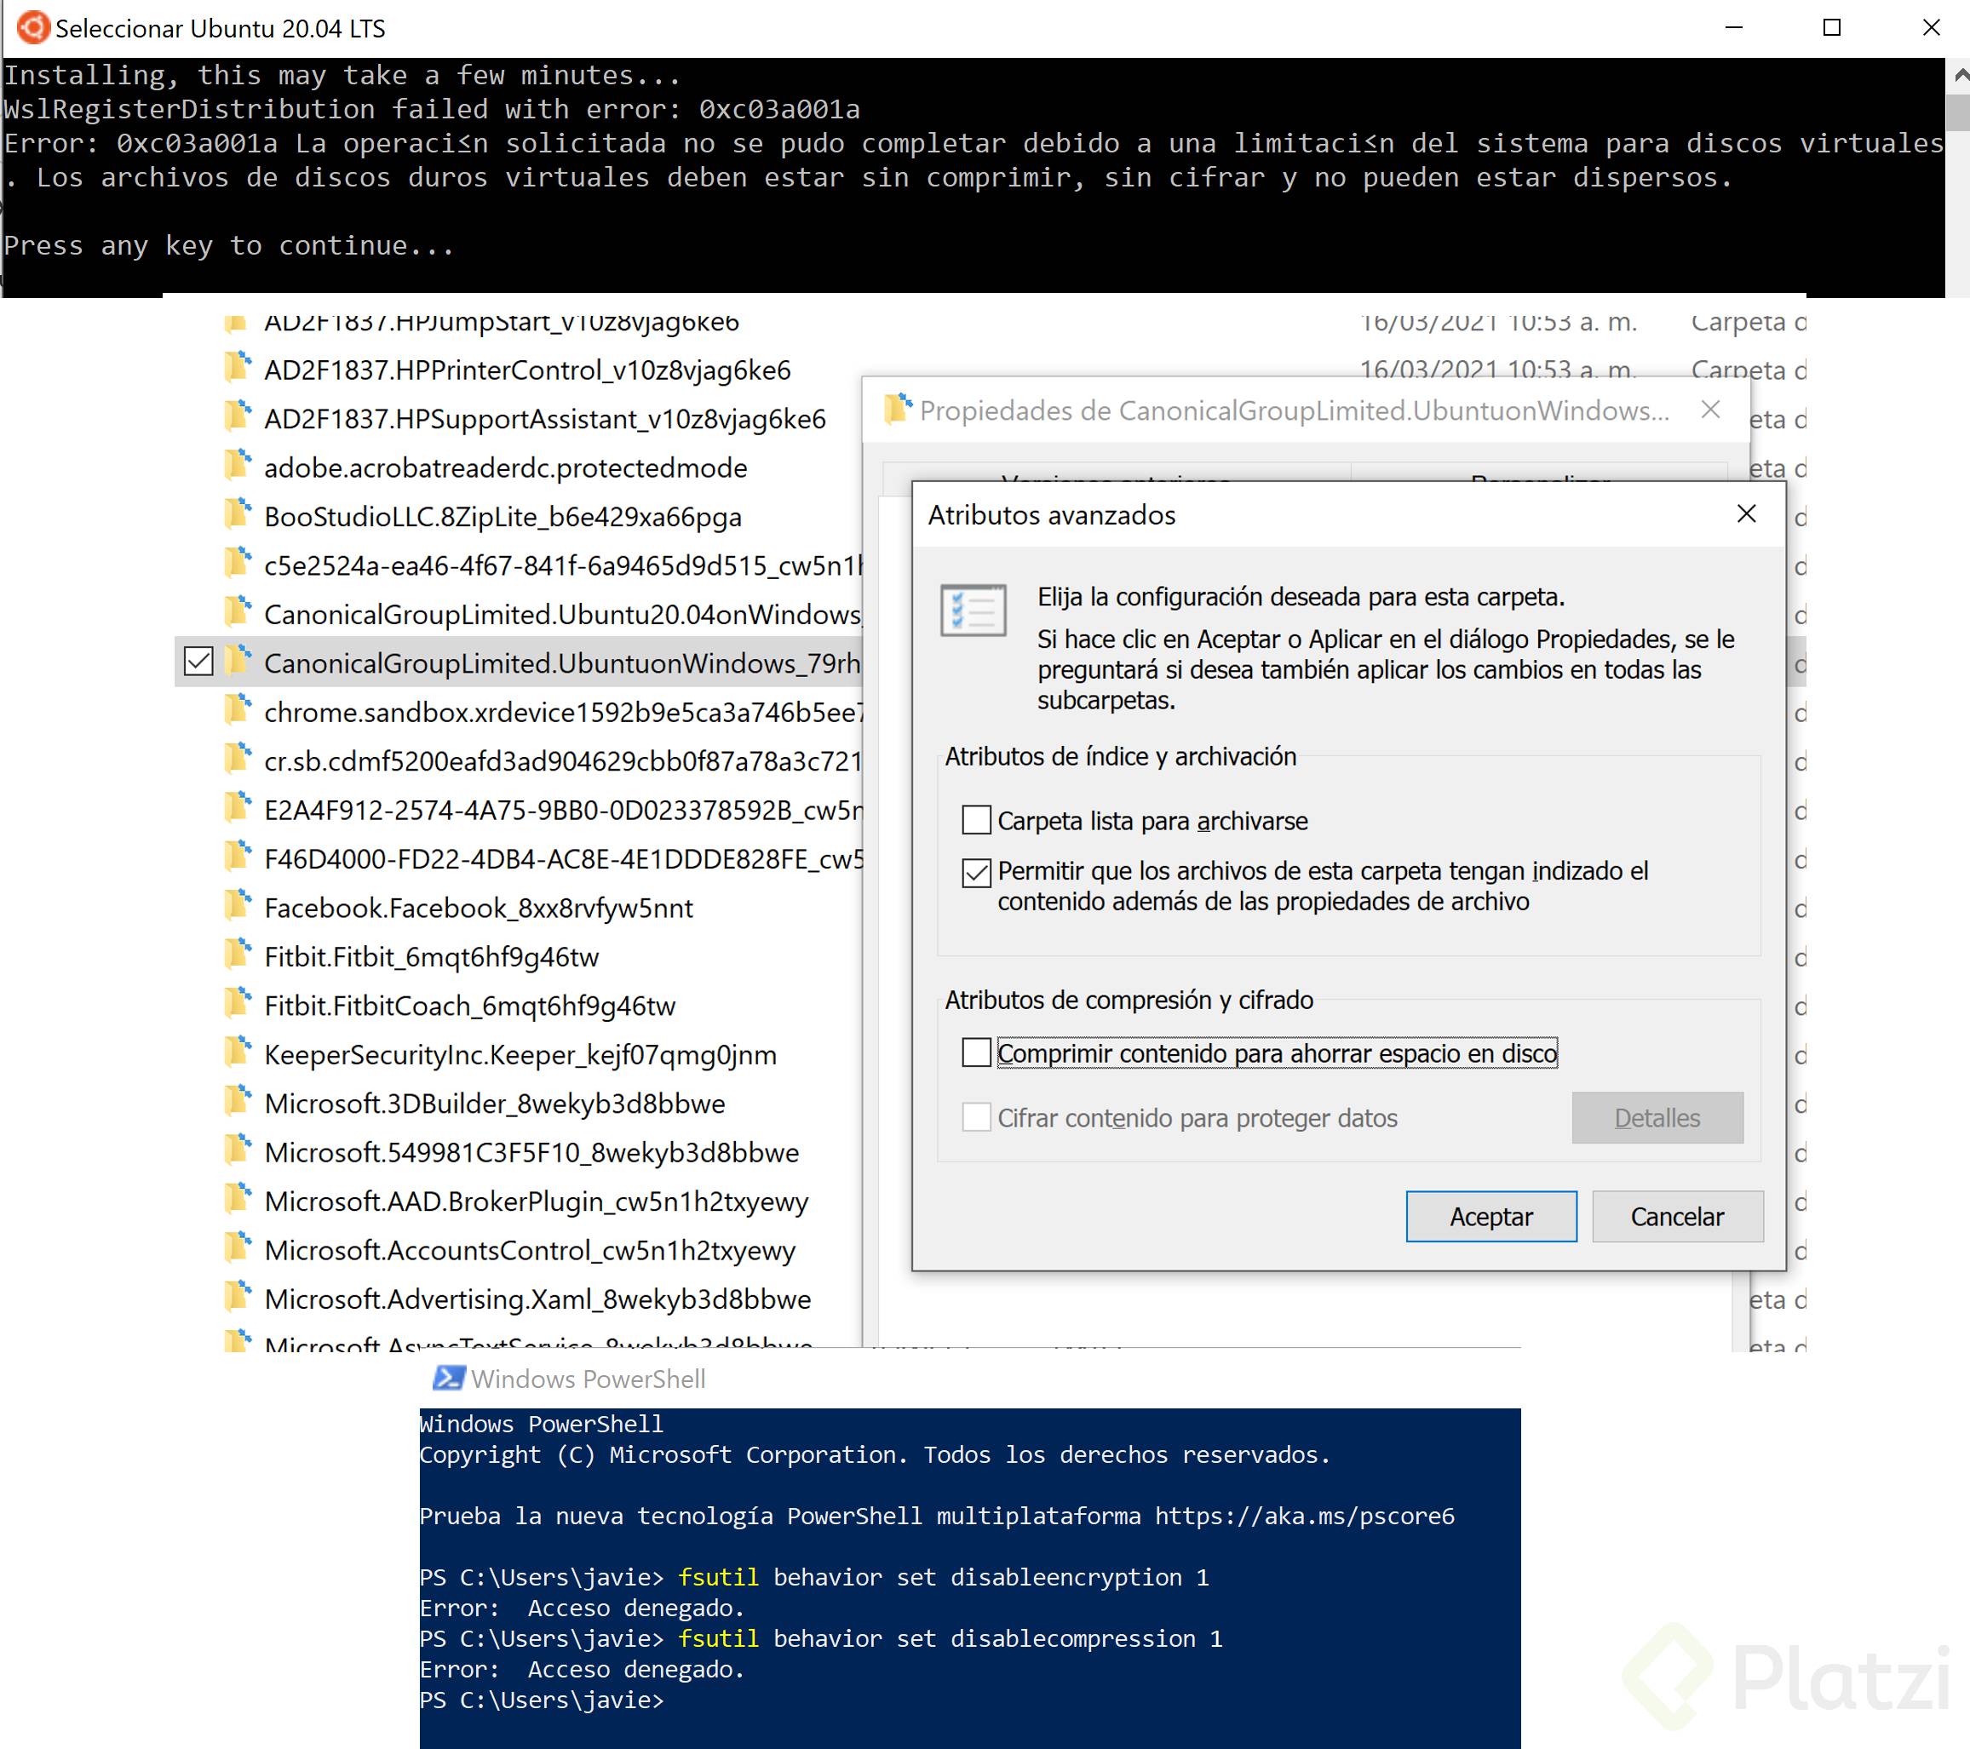Close the Atributos avanzados dialog
The width and height of the screenshot is (1970, 1749).
(1746, 514)
